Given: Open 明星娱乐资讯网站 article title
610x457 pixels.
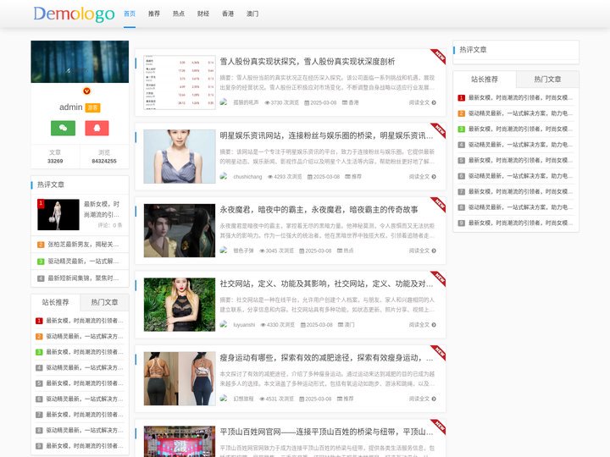Looking at the screenshot, I should 326,135.
